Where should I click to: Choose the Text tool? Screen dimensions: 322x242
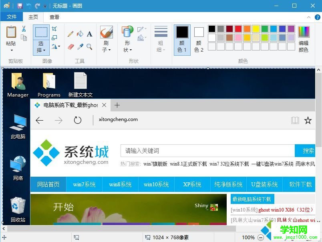(x=89, y=33)
